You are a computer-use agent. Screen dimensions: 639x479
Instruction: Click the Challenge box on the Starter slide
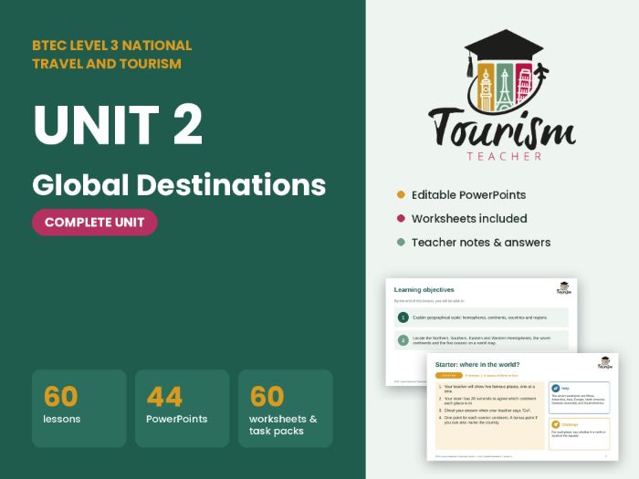pos(579,433)
